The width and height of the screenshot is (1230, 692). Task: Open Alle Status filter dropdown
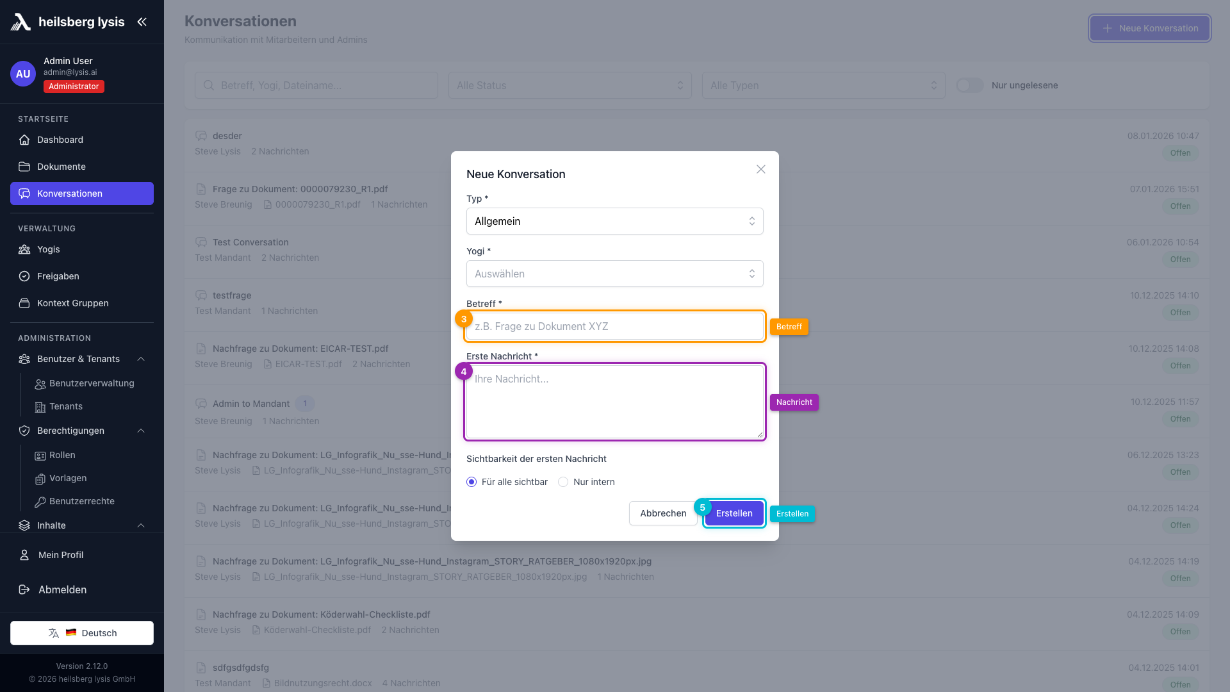coord(570,85)
